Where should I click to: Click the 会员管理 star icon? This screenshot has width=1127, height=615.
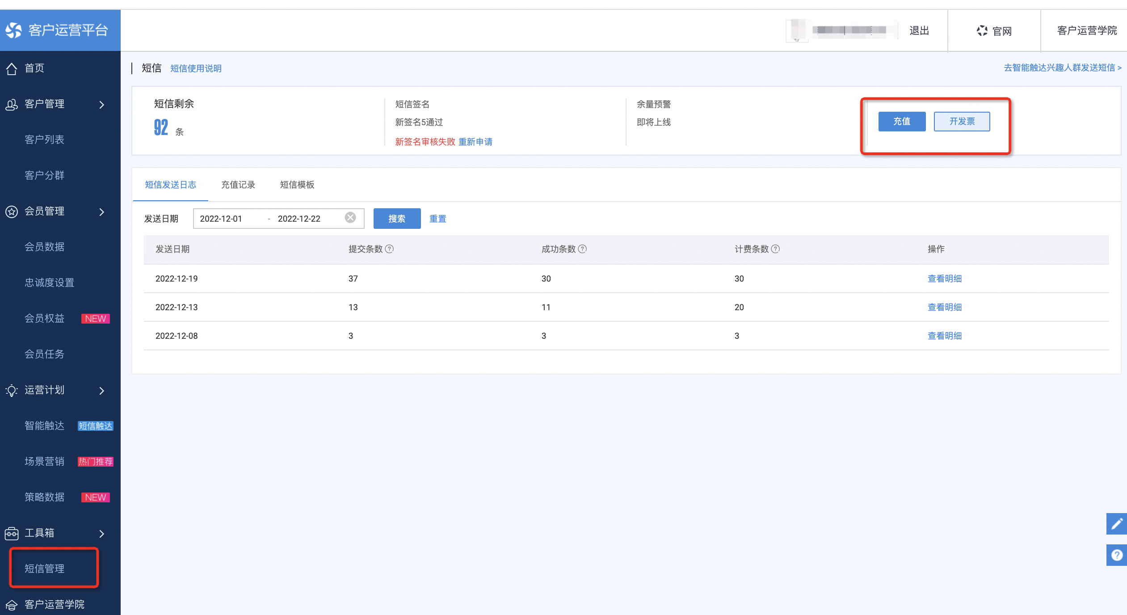tap(12, 211)
